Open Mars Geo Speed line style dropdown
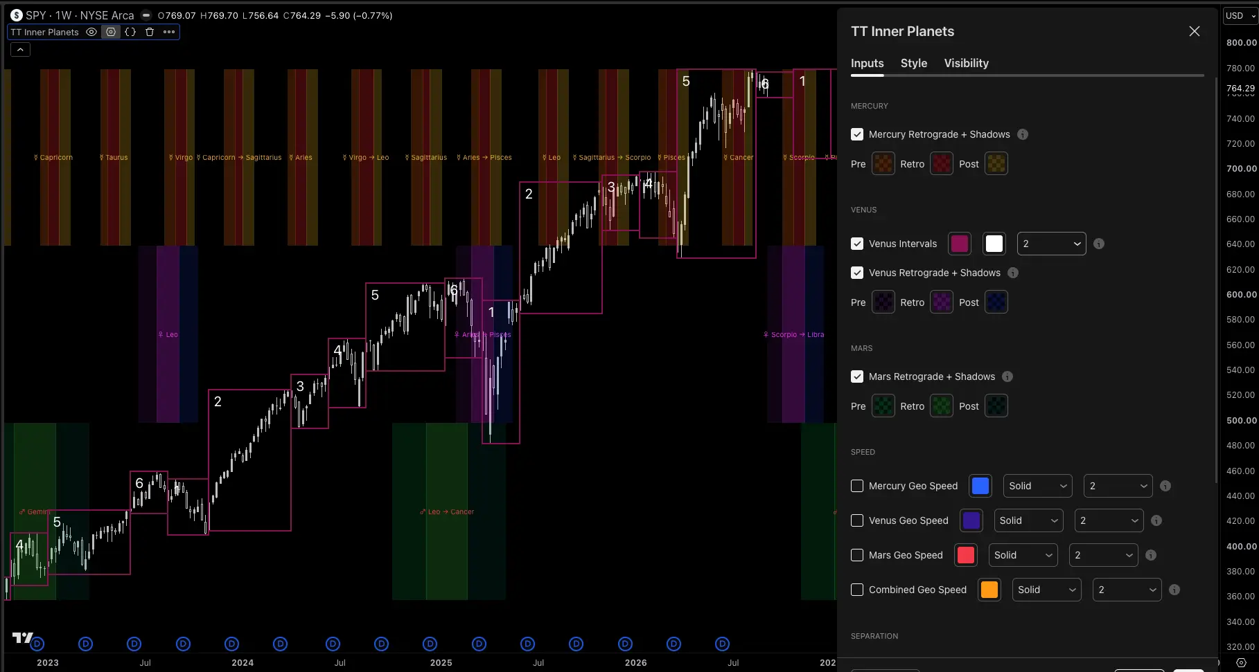 tap(1023, 555)
